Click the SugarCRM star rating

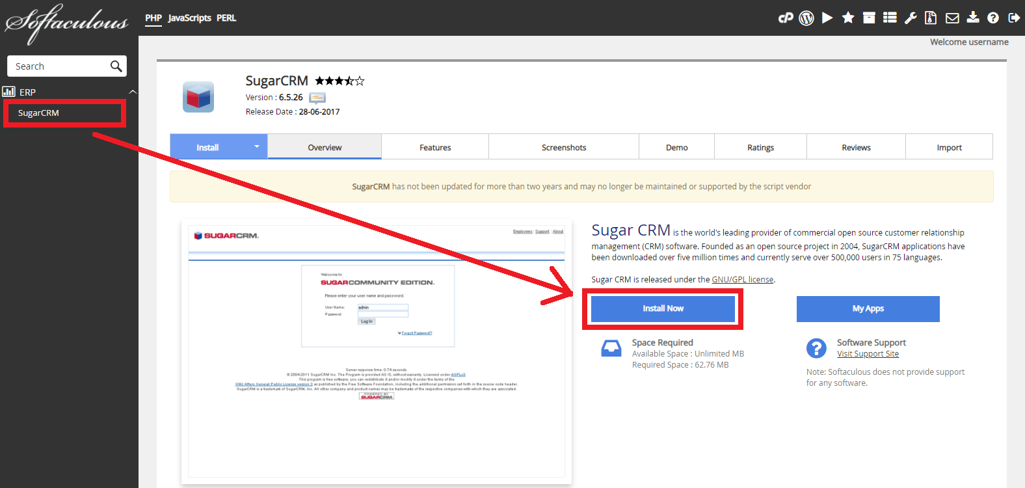339,81
